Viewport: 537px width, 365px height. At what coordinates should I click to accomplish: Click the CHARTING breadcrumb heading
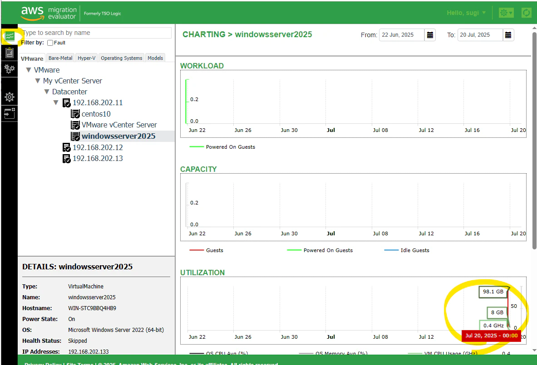pyautogui.click(x=204, y=34)
